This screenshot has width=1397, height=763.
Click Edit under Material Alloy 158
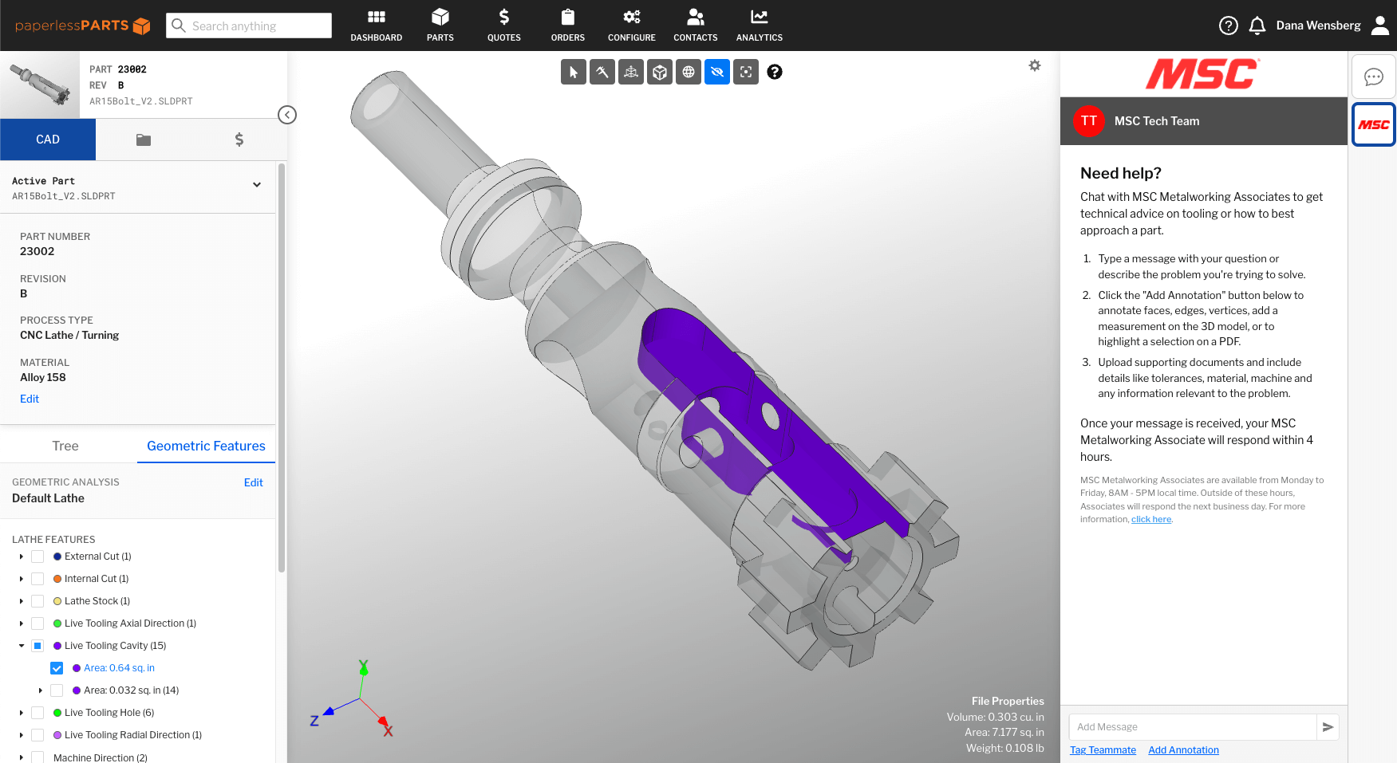click(x=30, y=399)
